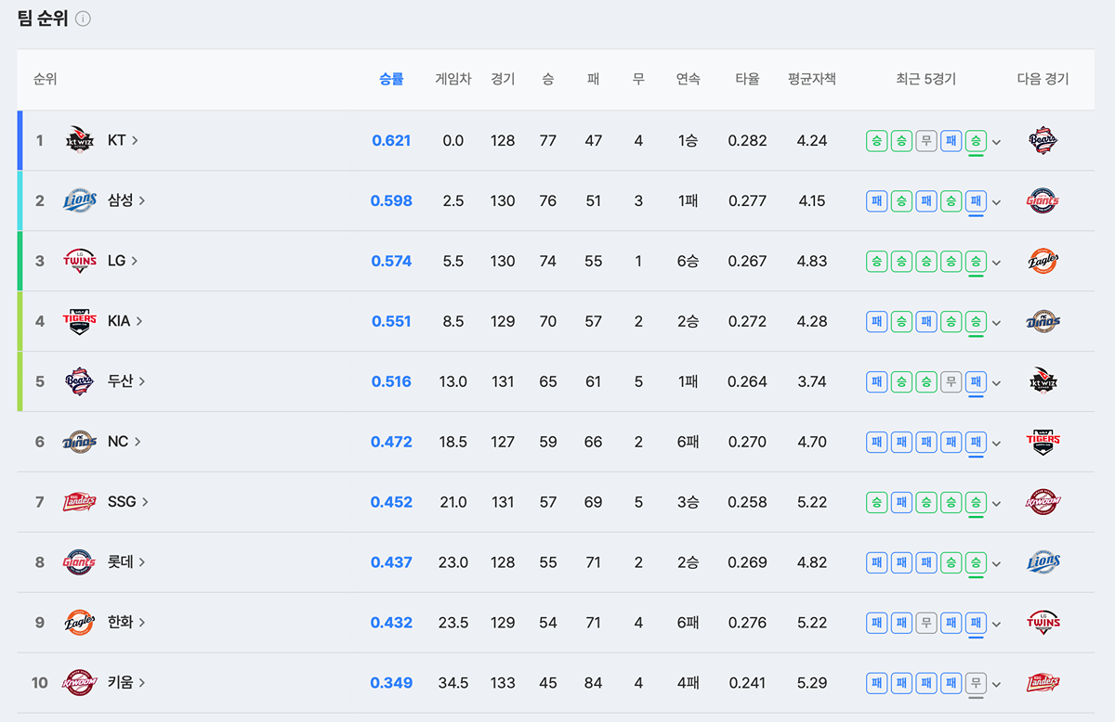This screenshot has height=722, width=1115.
Task: Expand 키움's recent 5 games chevron
Action: tap(996, 685)
